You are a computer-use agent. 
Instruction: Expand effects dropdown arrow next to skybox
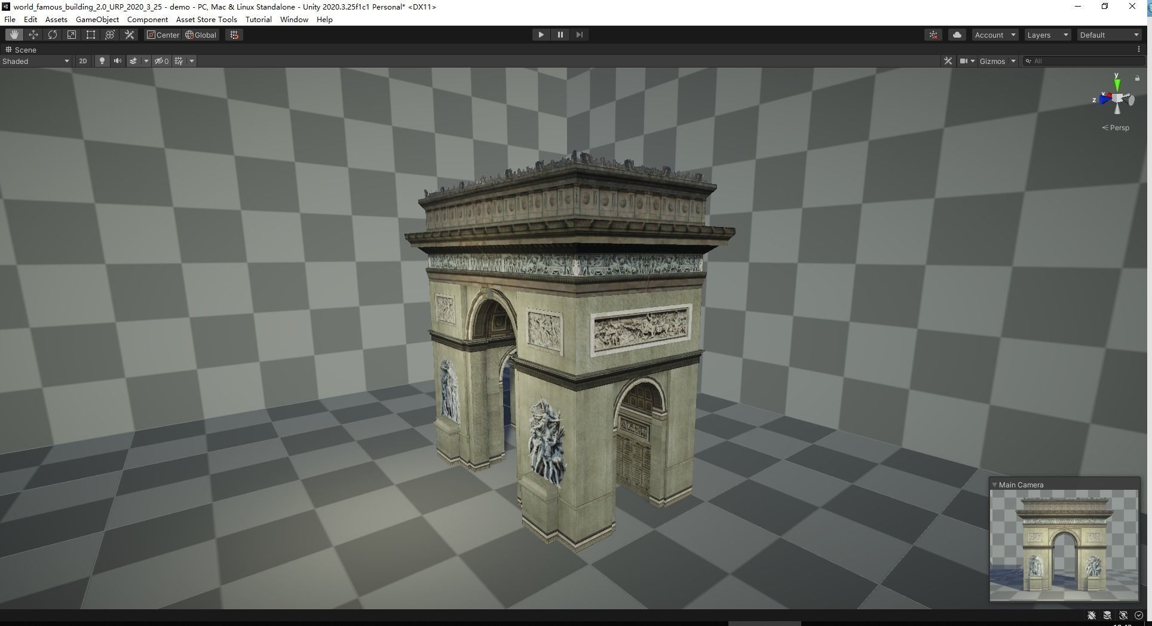point(146,61)
